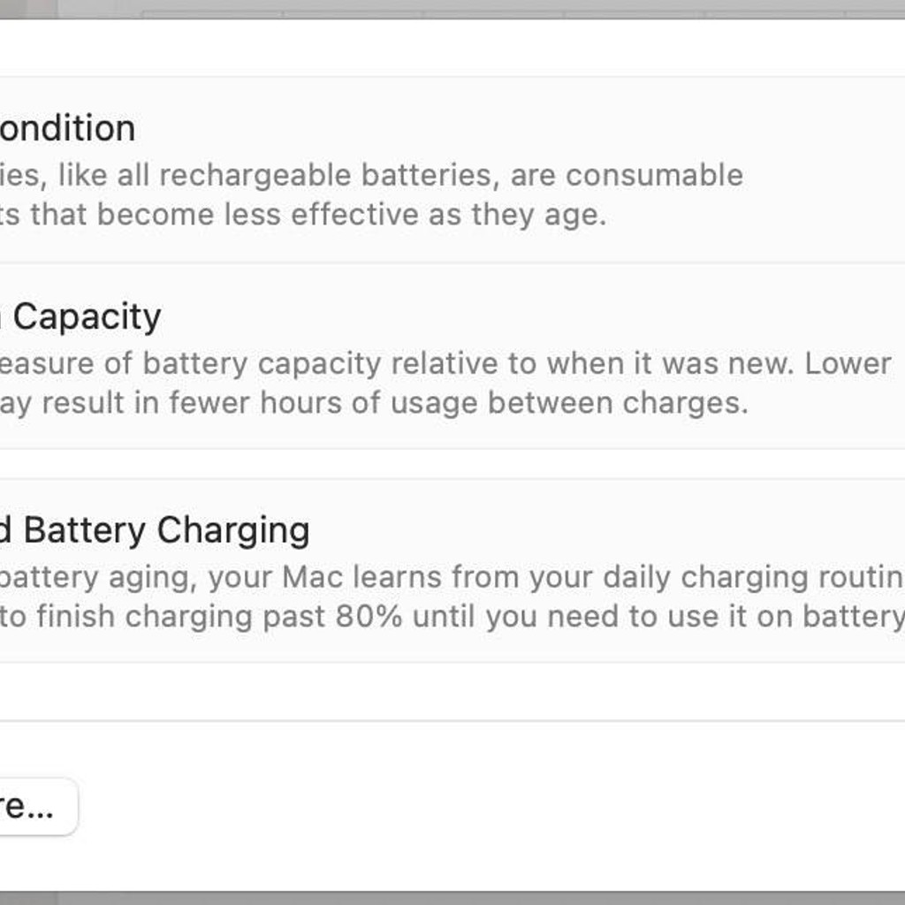Image resolution: width=905 pixels, height=905 pixels.
Task: Click the gray window strip above the dialog
Action: 452,9
